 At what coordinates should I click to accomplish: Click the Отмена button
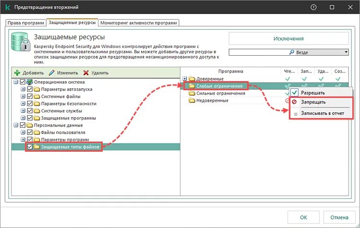click(x=339, y=217)
